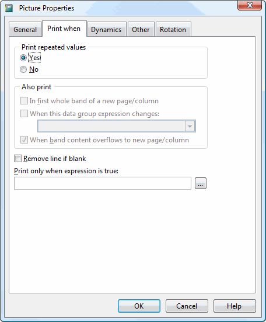Toggle When band content overflows checkbox

click(24, 140)
